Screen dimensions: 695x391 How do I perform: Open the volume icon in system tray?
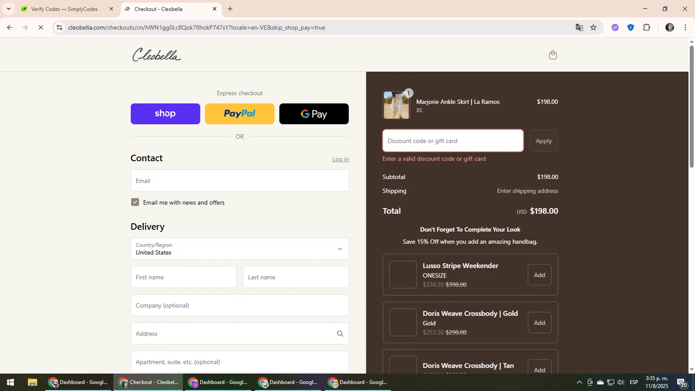coord(621,383)
